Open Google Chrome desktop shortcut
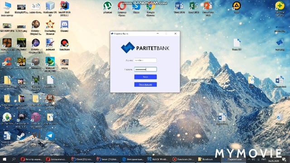The height and width of the screenshot is (163, 290). tap(150, 9)
